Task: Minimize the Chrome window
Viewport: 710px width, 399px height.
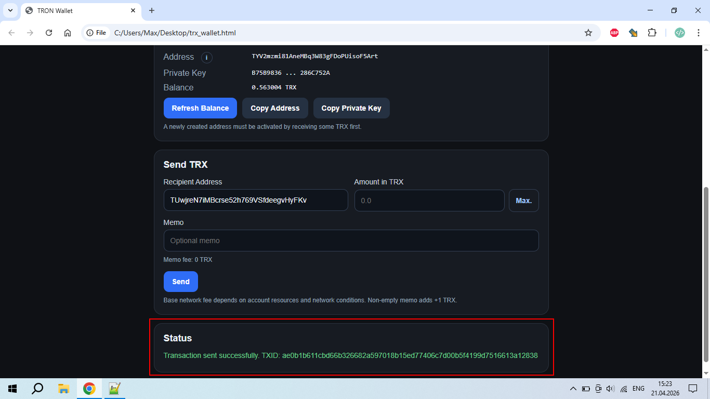Action: click(650, 10)
